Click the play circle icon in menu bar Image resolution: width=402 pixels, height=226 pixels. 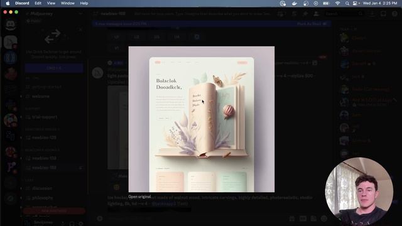click(316, 3)
